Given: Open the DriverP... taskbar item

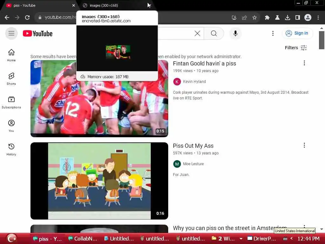Looking at the screenshot, I should click(x=262, y=239).
